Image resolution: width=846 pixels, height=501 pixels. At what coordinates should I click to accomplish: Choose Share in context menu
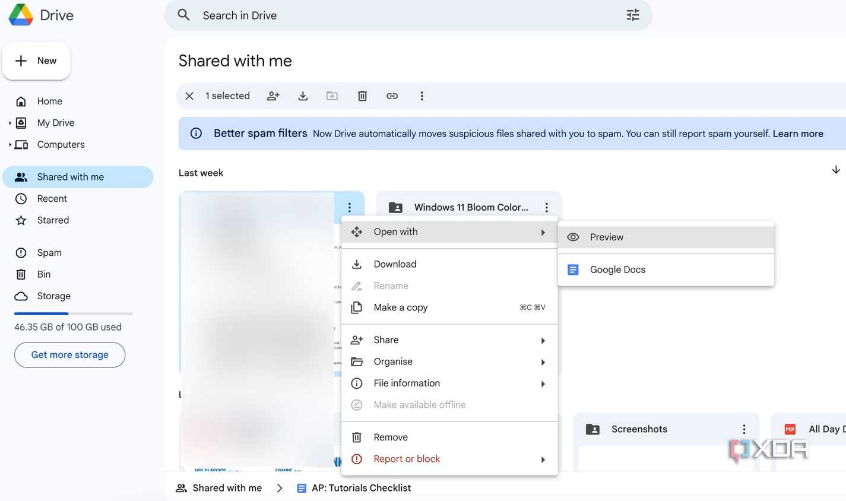(449, 340)
